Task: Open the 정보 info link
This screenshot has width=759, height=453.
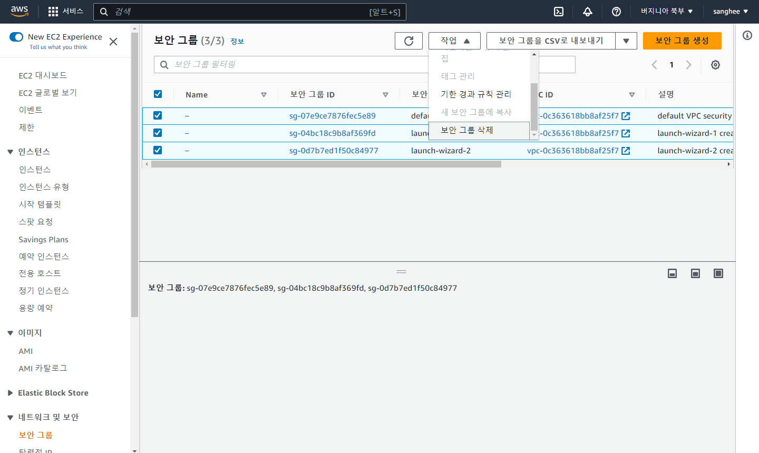Action: (x=237, y=42)
